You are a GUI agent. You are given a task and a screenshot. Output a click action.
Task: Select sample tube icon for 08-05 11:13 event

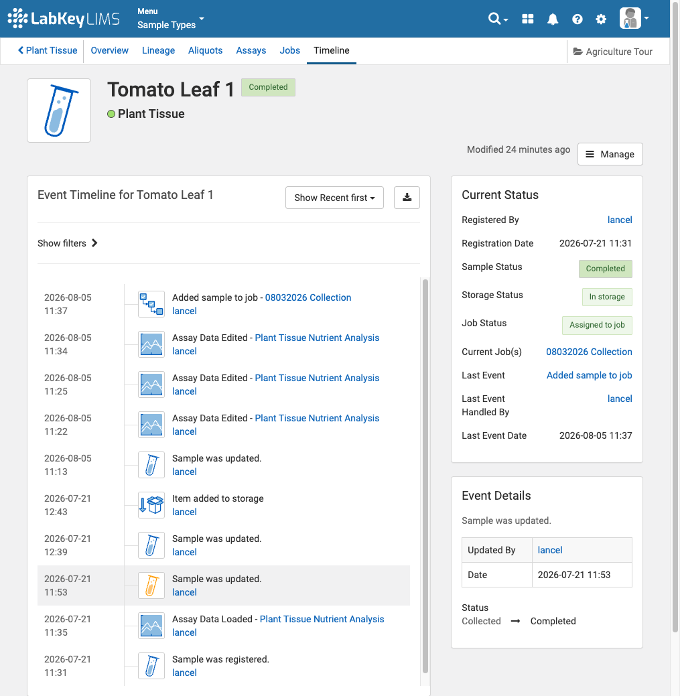(151, 465)
